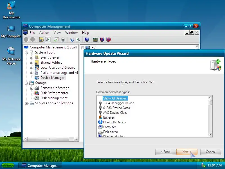This screenshot has width=225, height=169.
Task: Click console tree horizontal scrollbar thumb
Action: (48, 139)
